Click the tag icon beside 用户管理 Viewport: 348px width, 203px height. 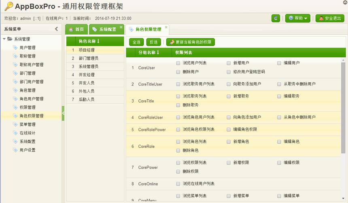15,47
